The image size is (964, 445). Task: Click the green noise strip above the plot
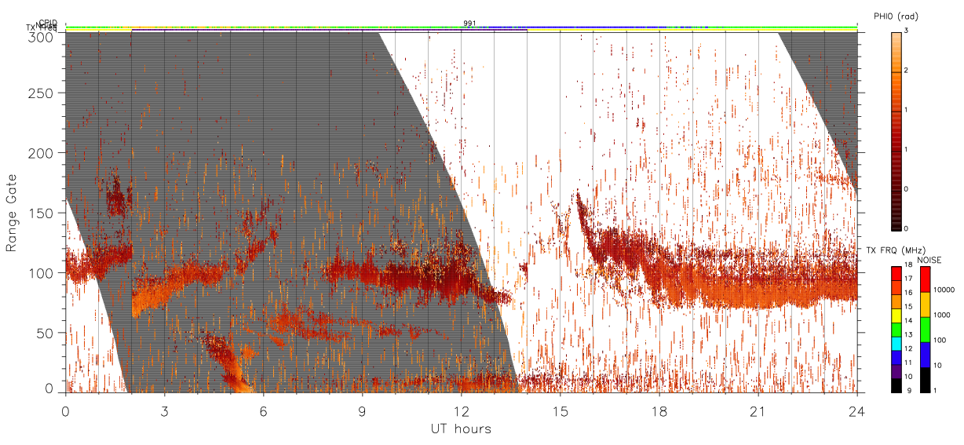pos(461,26)
